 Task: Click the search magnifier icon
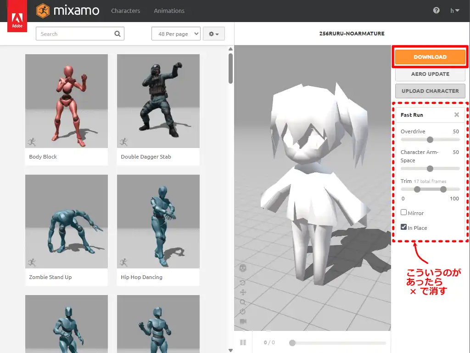pyautogui.click(x=117, y=34)
